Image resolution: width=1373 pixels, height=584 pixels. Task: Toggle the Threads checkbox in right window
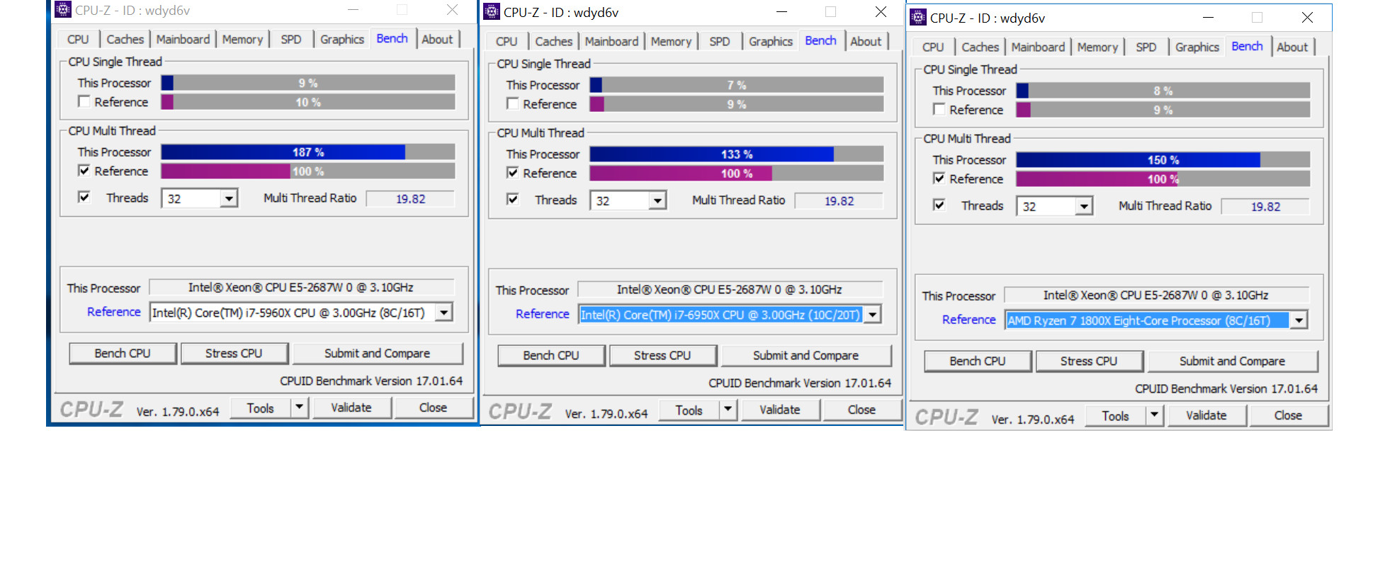[x=939, y=205]
